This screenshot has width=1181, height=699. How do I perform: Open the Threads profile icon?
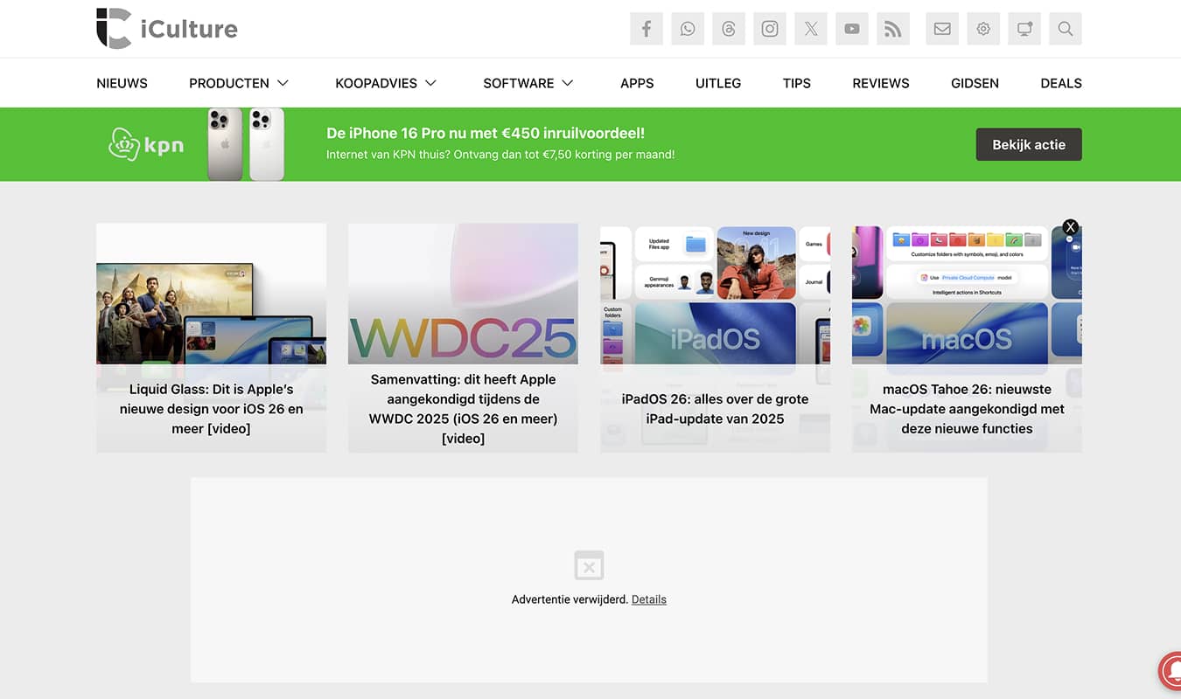pyautogui.click(x=729, y=29)
